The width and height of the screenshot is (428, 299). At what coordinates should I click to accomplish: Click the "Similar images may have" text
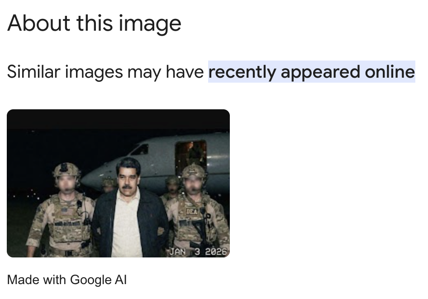(105, 72)
